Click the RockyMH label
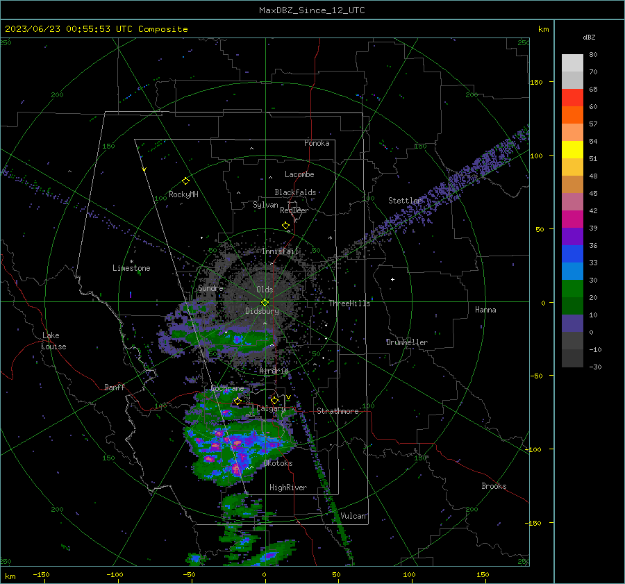 [x=183, y=194]
